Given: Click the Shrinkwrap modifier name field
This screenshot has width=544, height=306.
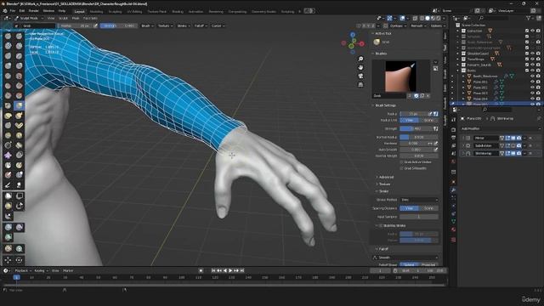Looking at the screenshot, I should [x=485, y=153].
